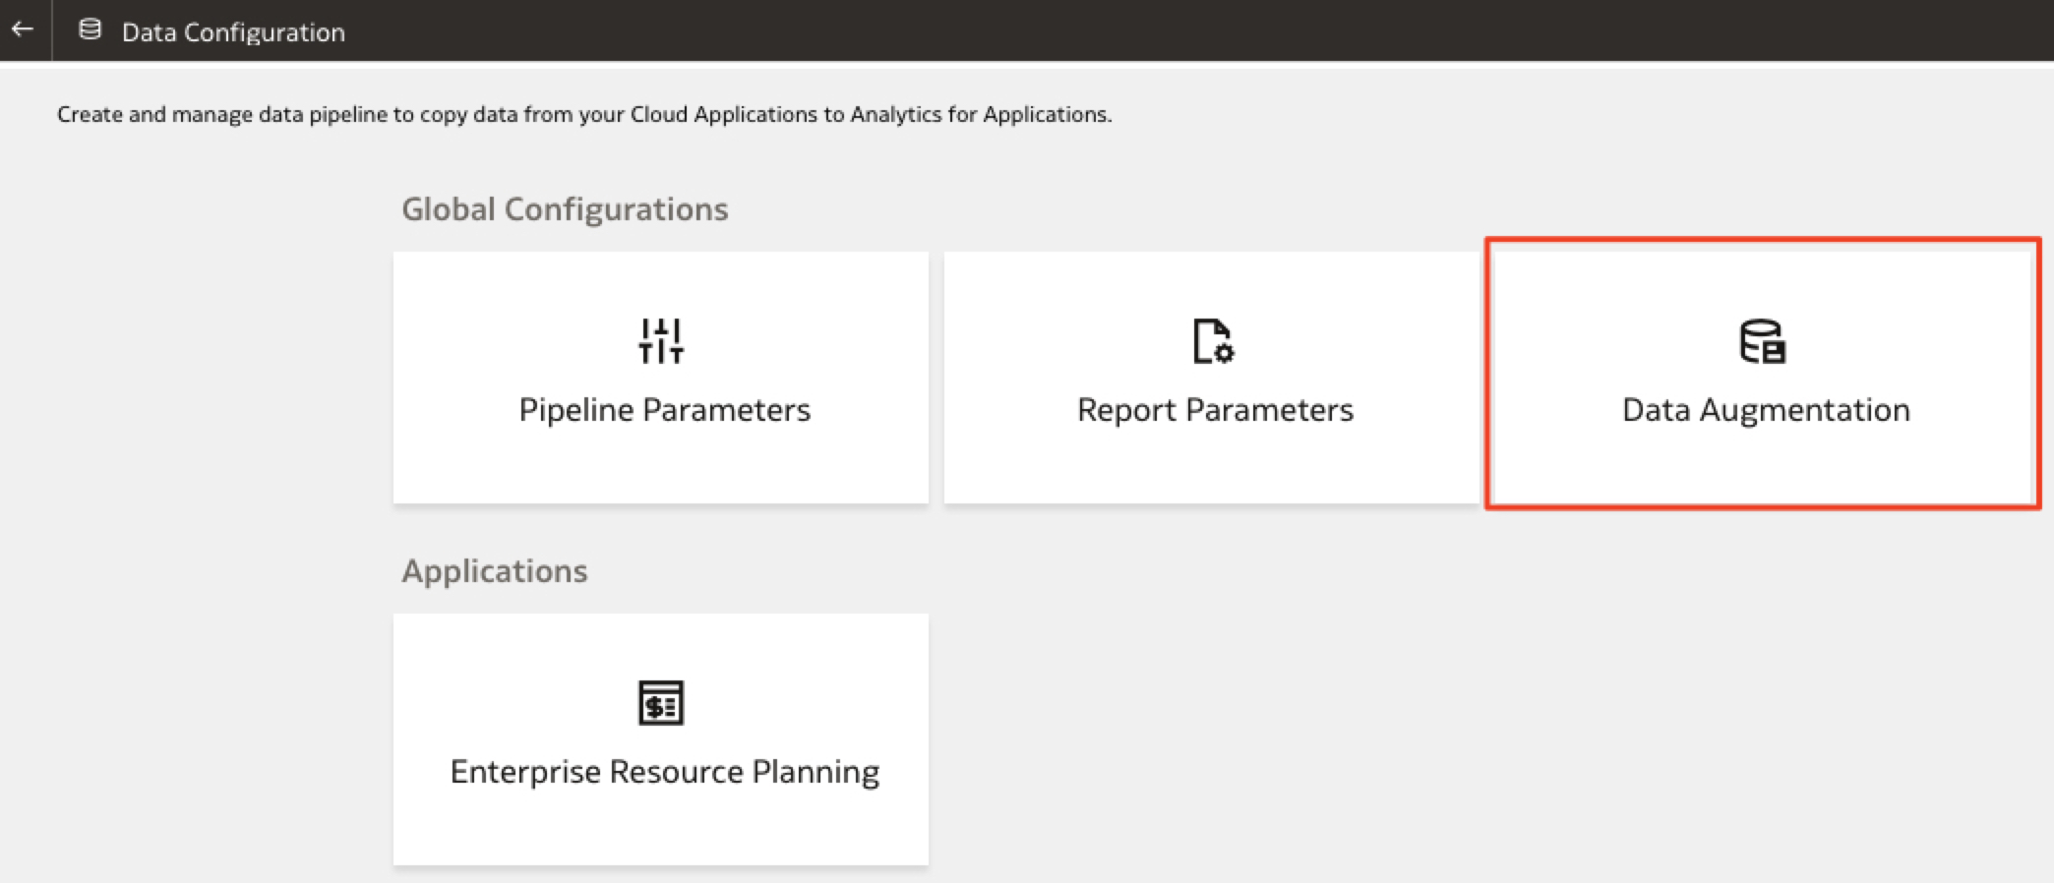Select the Data Augmentation text label
Image resolution: width=2054 pixels, height=883 pixels.
pos(1766,410)
